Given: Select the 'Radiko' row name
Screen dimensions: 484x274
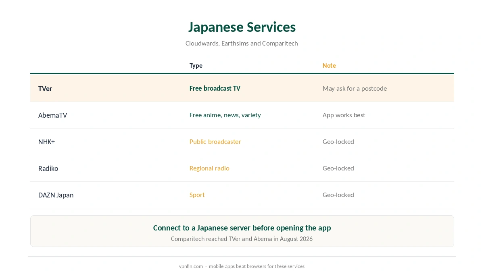Looking at the screenshot, I should 48,168.
